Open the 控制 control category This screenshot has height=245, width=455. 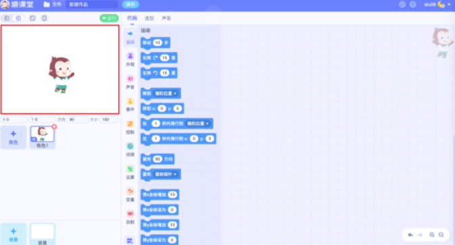point(130,127)
